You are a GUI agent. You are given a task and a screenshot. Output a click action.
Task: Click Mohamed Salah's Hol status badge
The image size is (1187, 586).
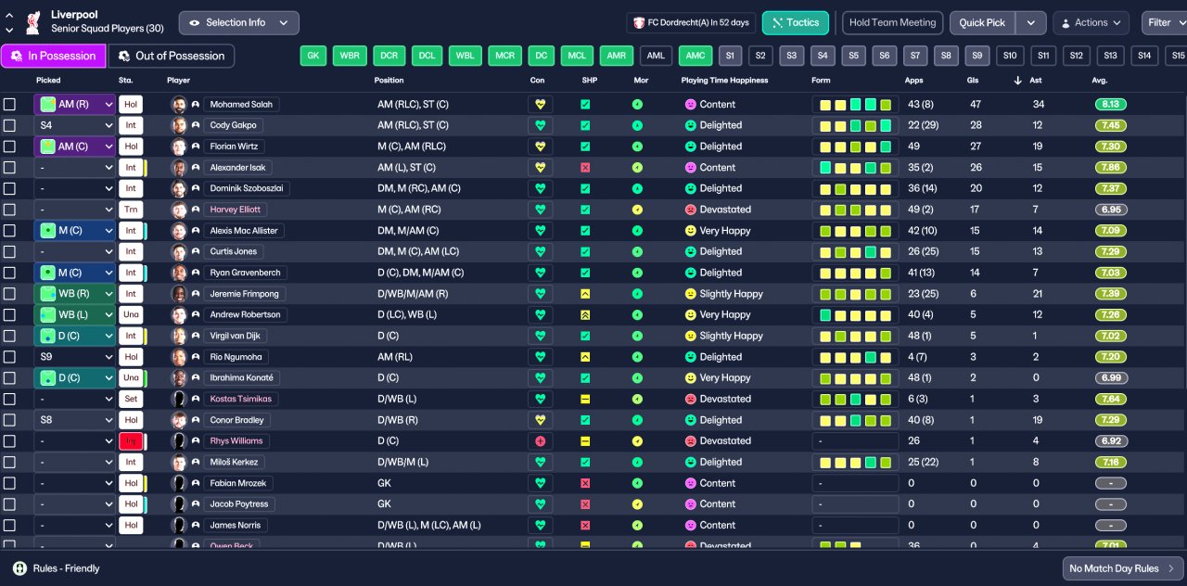pos(131,105)
